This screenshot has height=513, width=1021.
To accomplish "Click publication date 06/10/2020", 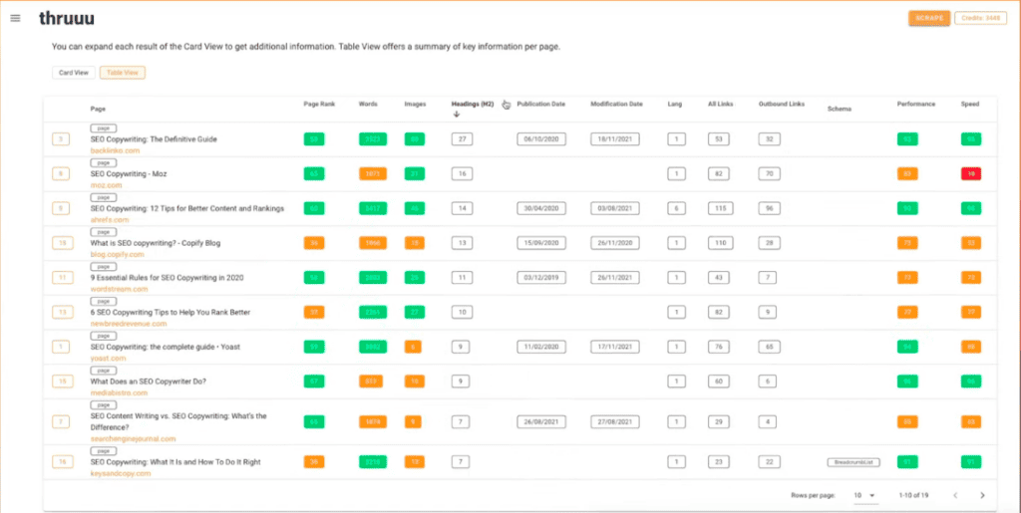I will pyautogui.click(x=541, y=139).
